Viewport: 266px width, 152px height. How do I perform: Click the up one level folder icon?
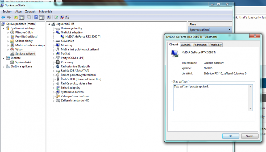coord(16,17)
